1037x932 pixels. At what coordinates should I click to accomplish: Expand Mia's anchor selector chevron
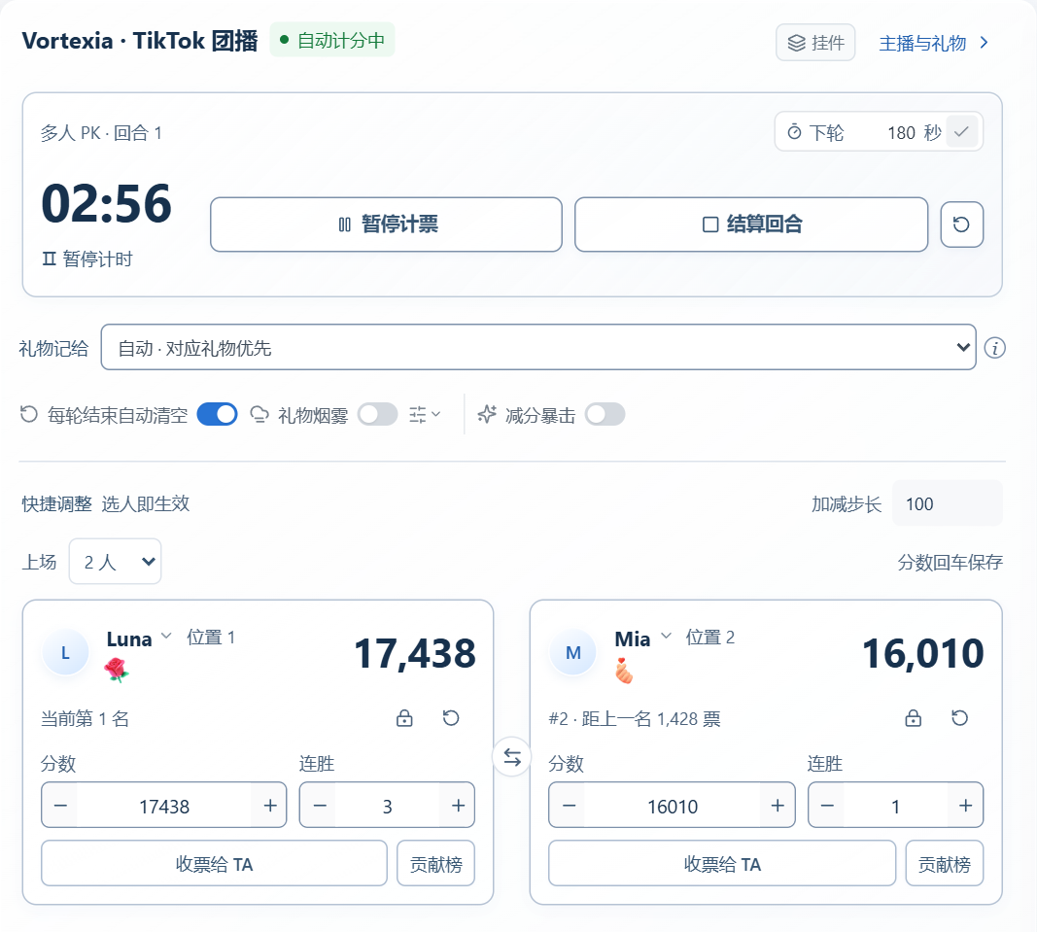(667, 637)
